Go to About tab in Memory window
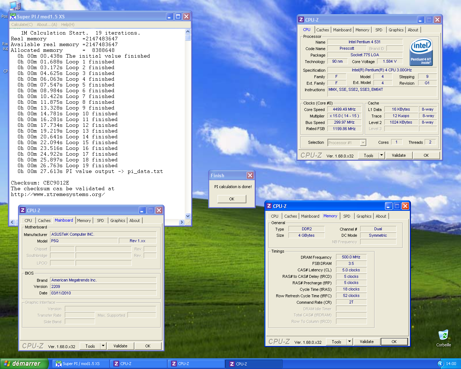 coord(381,216)
